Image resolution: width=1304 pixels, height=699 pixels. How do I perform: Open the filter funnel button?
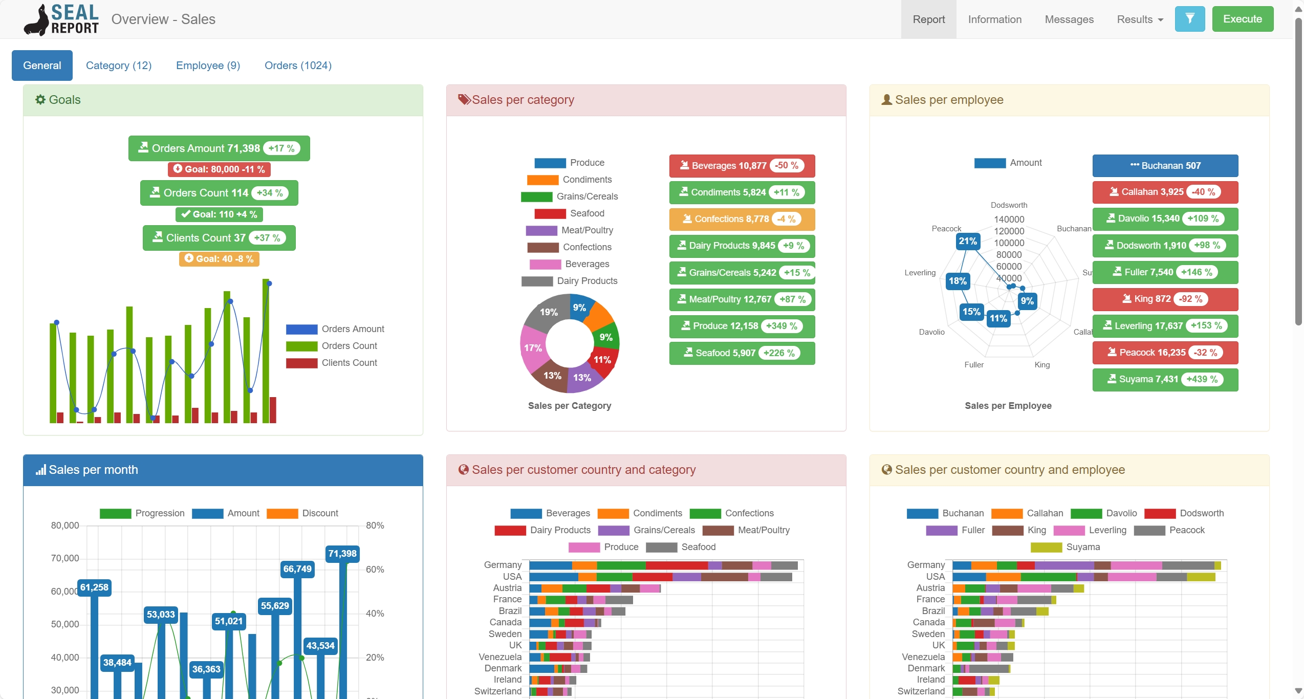coord(1190,19)
